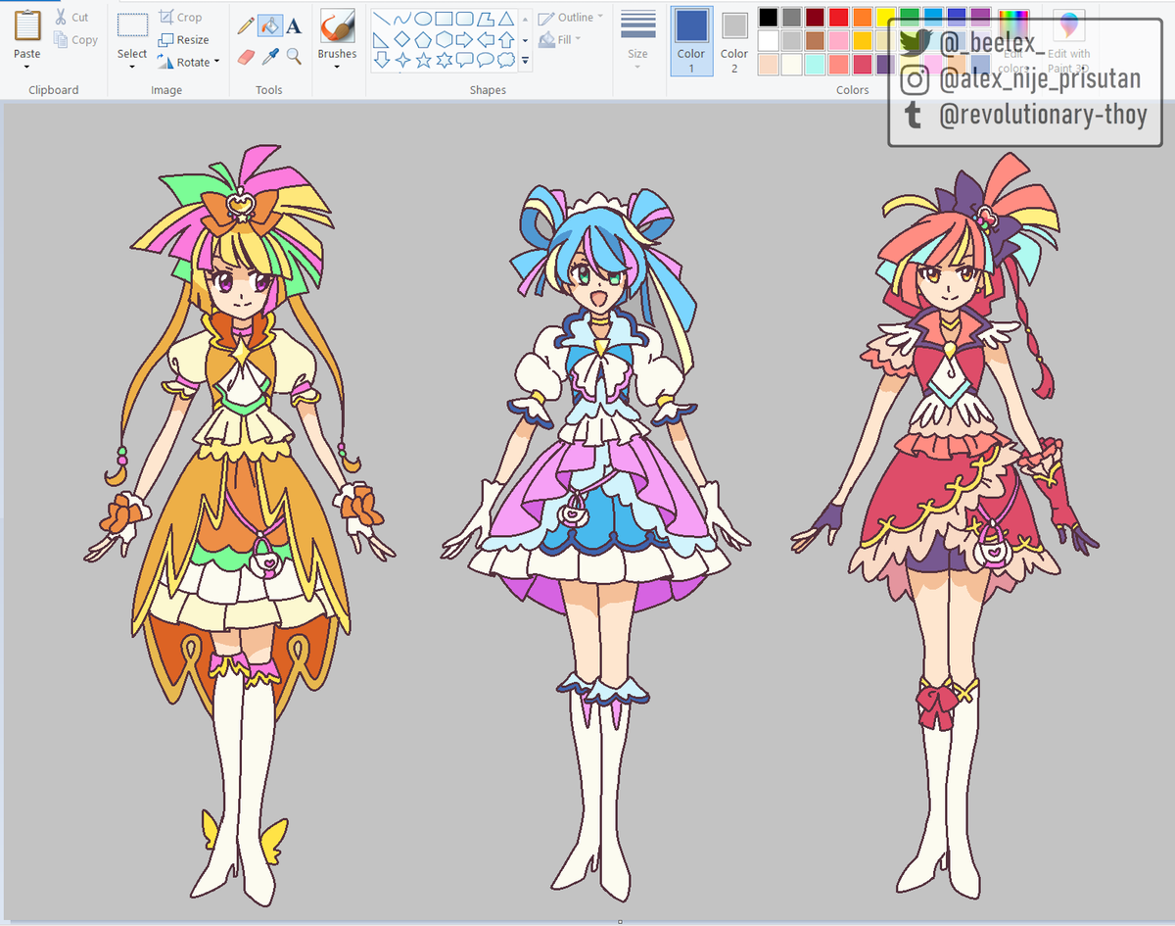Viewport: 1175px width, 926px height.
Task: Choose the black color swatch
Action: pos(769,17)
